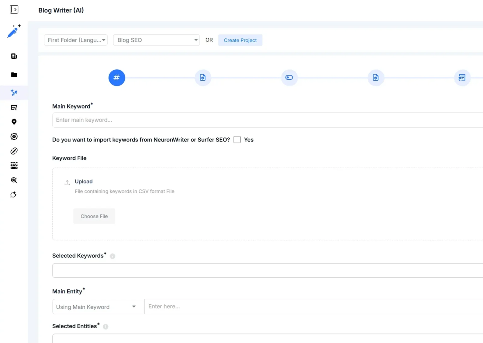Jump to the fourth step document-gear icon
The image size is (483, 343).
point(376,78)
